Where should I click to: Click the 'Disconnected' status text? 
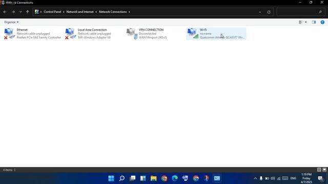(x=148, y=34)
